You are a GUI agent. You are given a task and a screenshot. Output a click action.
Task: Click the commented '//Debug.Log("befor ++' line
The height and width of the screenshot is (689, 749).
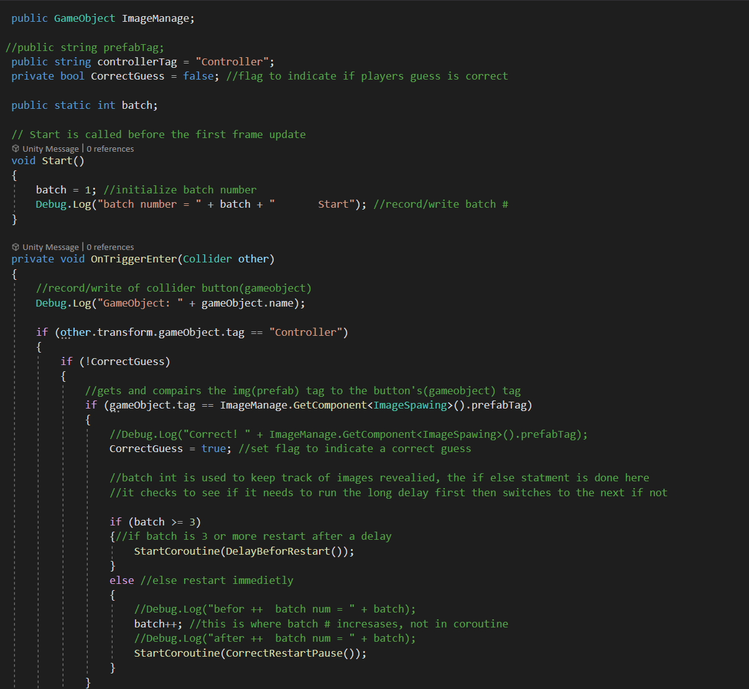(275, 609)
